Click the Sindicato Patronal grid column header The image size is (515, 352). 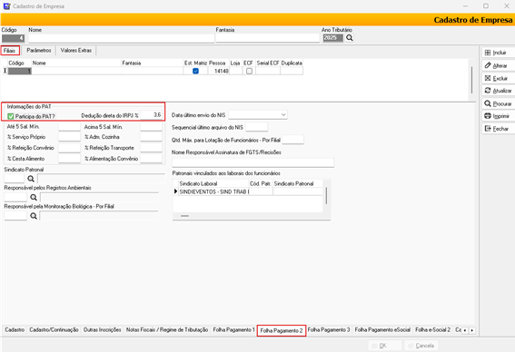coord(298,183)
